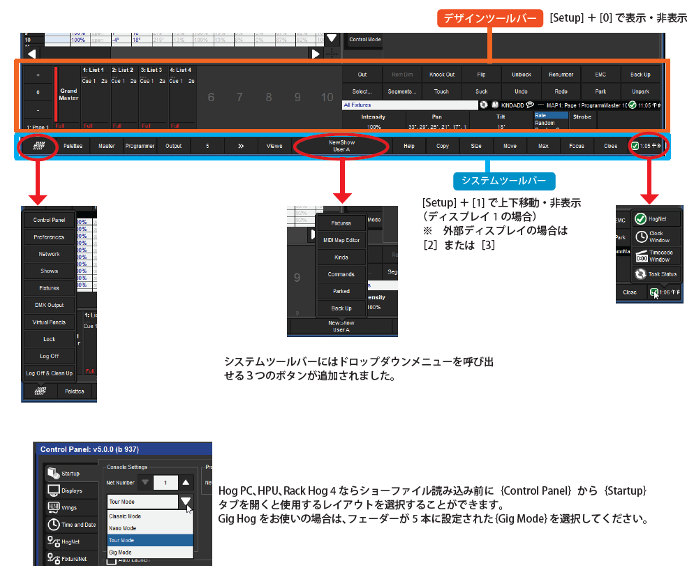Open Virtual Panels from Hog menu
Screen dimensions: 694x577
[x=49, y=322]
